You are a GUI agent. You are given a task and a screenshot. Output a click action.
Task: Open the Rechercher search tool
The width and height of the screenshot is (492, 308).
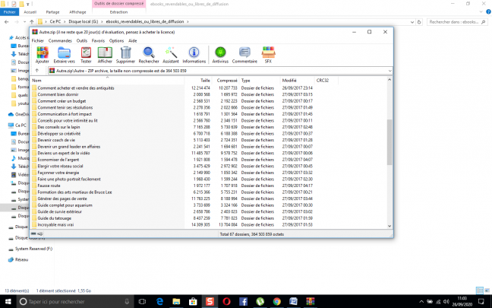149,55
